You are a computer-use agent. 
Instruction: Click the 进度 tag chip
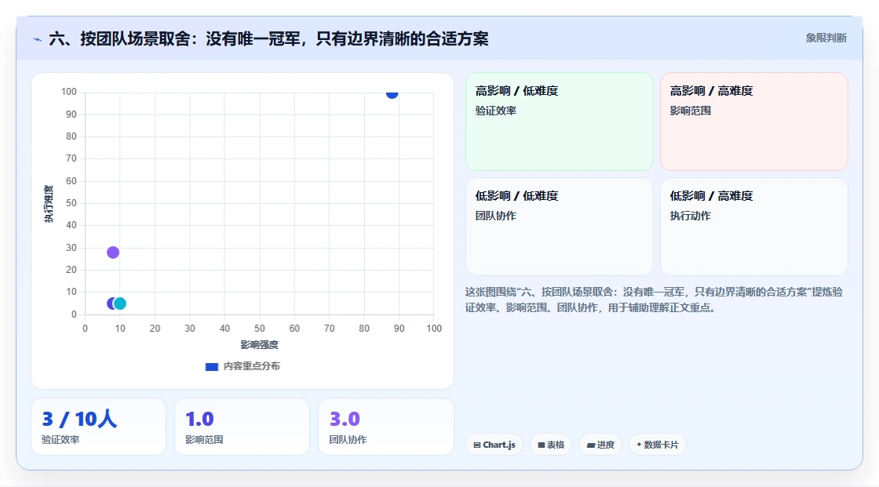pos(600,445)
